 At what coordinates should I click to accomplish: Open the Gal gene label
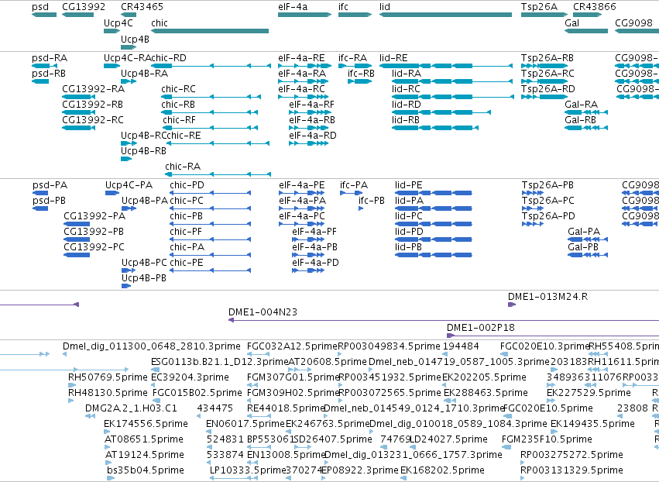coord(572,22)
